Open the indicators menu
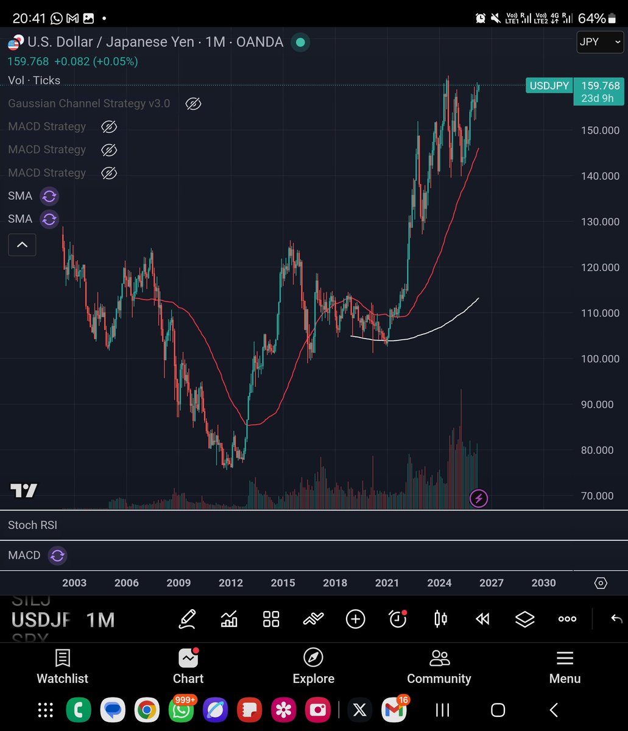The height and width of the screenshot is (731, 628). click(x=229, y=619)
